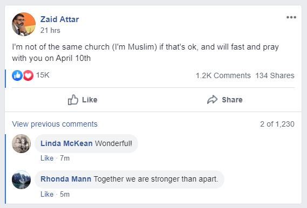Show who reacted via 15K count
The height and width of the screenshot is (208, 307).
click(x=43, y=75)
